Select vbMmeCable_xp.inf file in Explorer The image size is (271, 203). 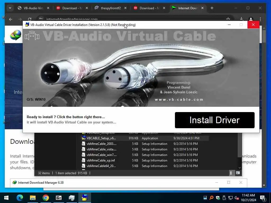[101, 160]
